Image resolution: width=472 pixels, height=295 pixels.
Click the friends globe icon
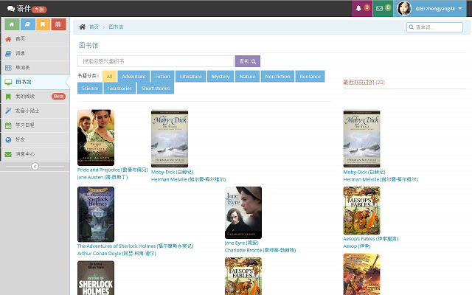tap(8, 139)
